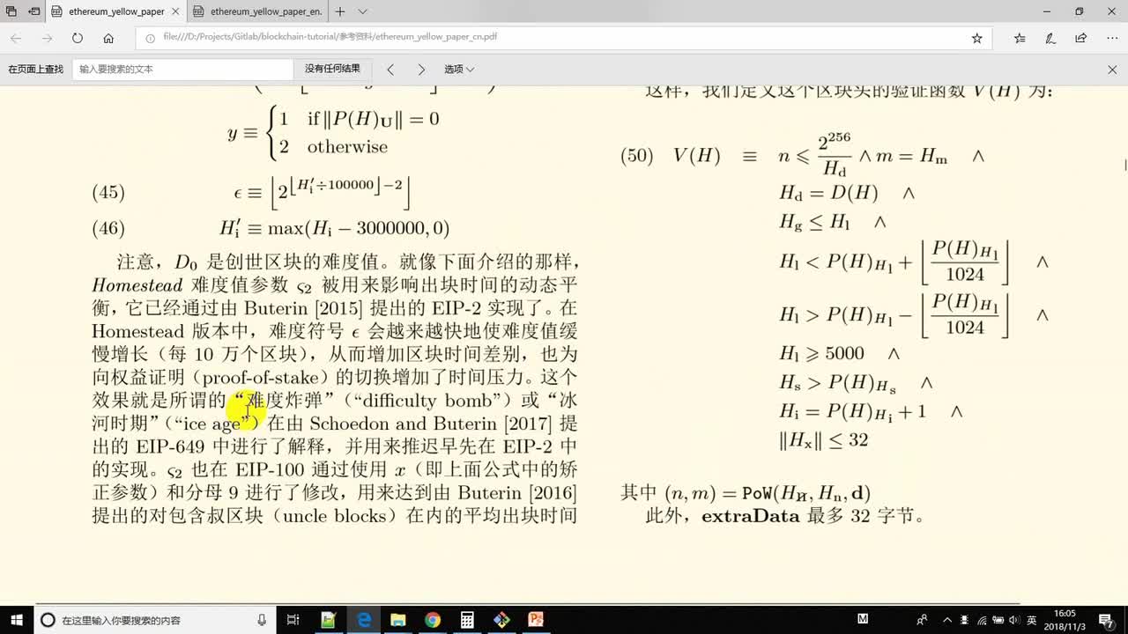Click "EIP-100" text

tap(271, 469)
